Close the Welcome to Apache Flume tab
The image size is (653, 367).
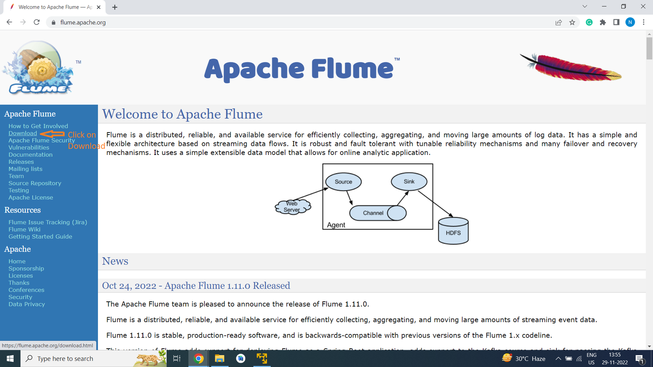pyautogui.click(x=98, y=7)
